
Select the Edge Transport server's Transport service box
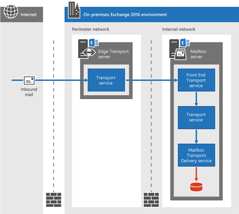coord(106,80)
